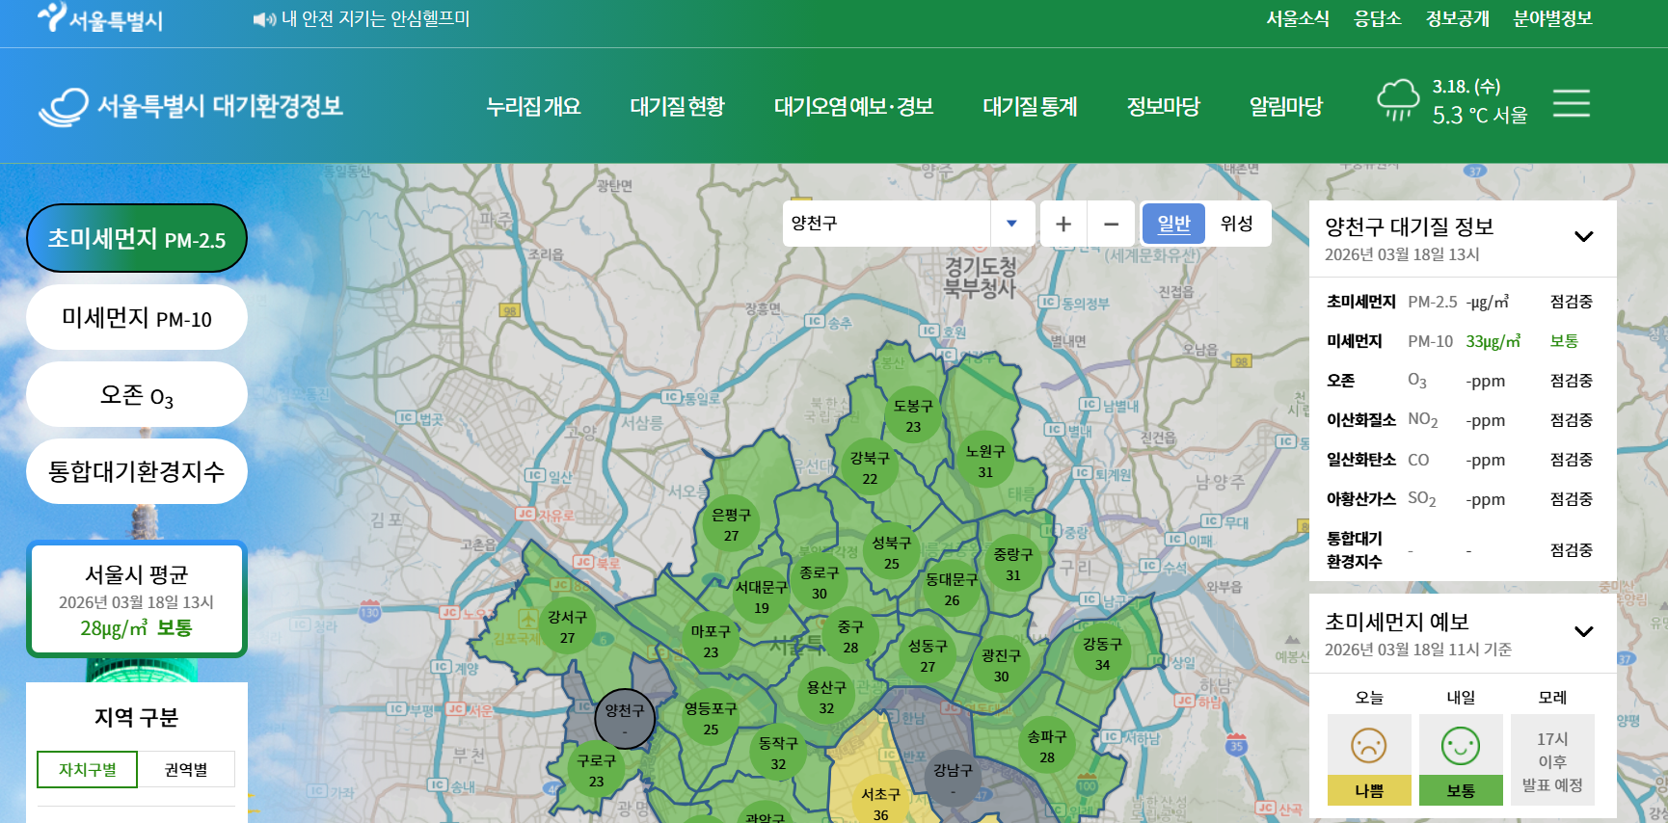Select 성동구 marker showing 27

pos(928,655)
